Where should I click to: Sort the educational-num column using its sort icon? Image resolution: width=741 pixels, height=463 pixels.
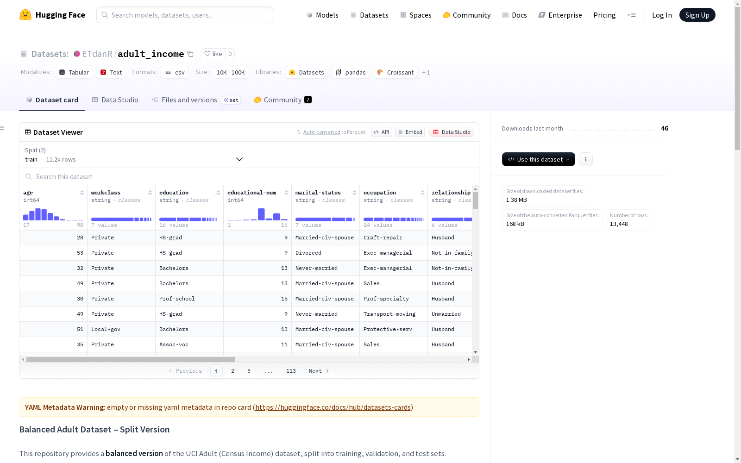286,193
